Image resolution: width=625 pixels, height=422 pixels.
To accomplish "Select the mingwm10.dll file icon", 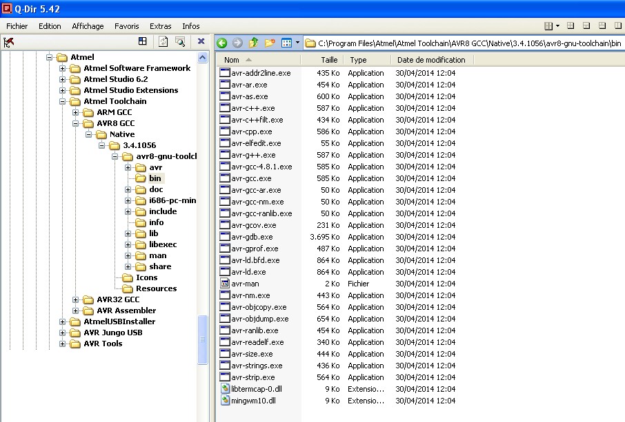I will pyautogui.click(x=225, y=401).
